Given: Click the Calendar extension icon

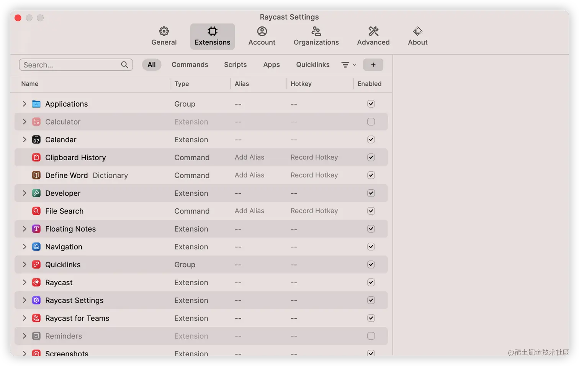Looking at the screenshot, I should 36,140.
